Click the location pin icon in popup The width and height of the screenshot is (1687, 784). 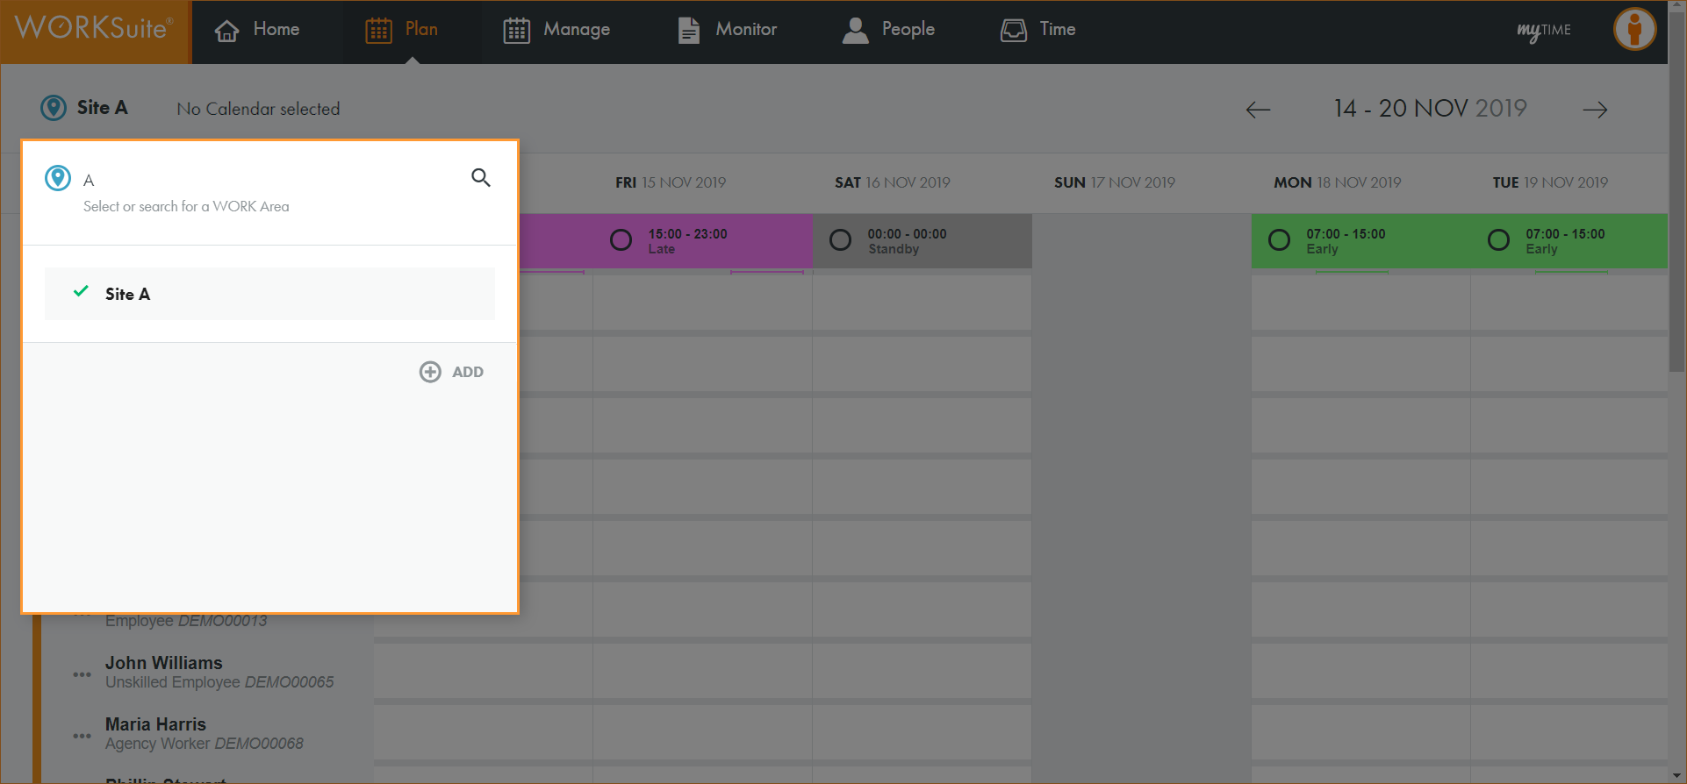pos(58,178)
